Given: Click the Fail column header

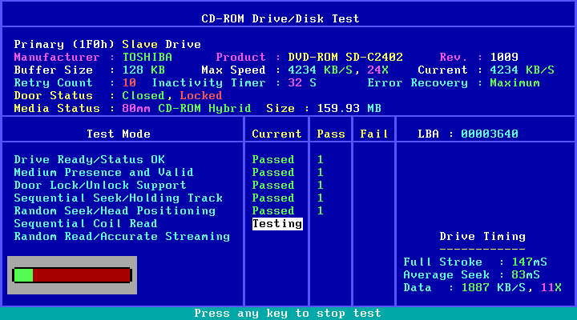Looking at the screenshot, I should click(x=373, y=134).
